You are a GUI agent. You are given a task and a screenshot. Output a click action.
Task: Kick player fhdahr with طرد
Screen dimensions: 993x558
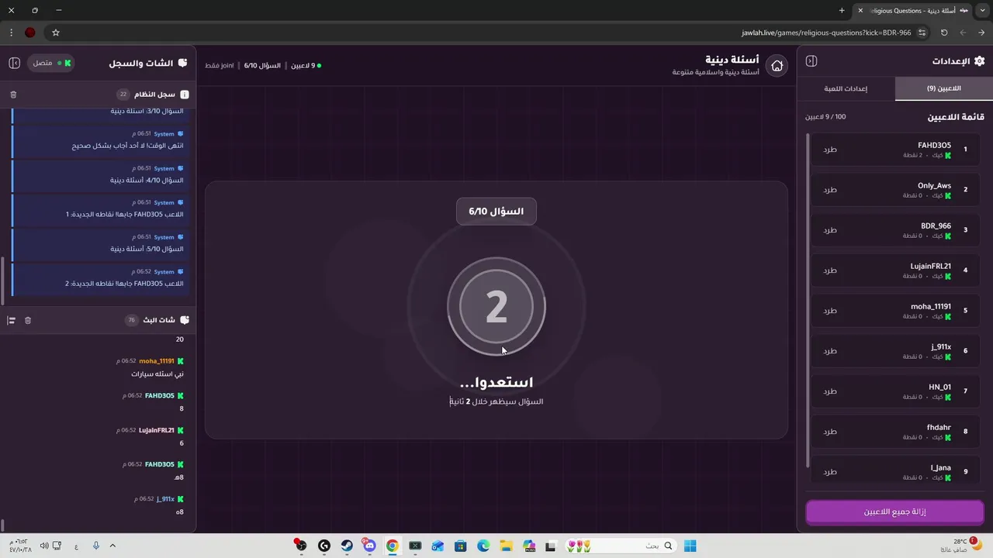830,431
